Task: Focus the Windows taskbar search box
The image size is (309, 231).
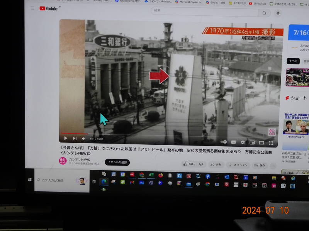Action: coord(62,180)
